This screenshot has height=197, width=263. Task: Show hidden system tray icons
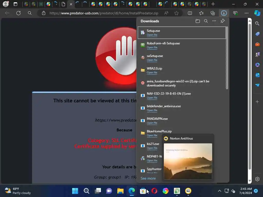pos(219,191)
